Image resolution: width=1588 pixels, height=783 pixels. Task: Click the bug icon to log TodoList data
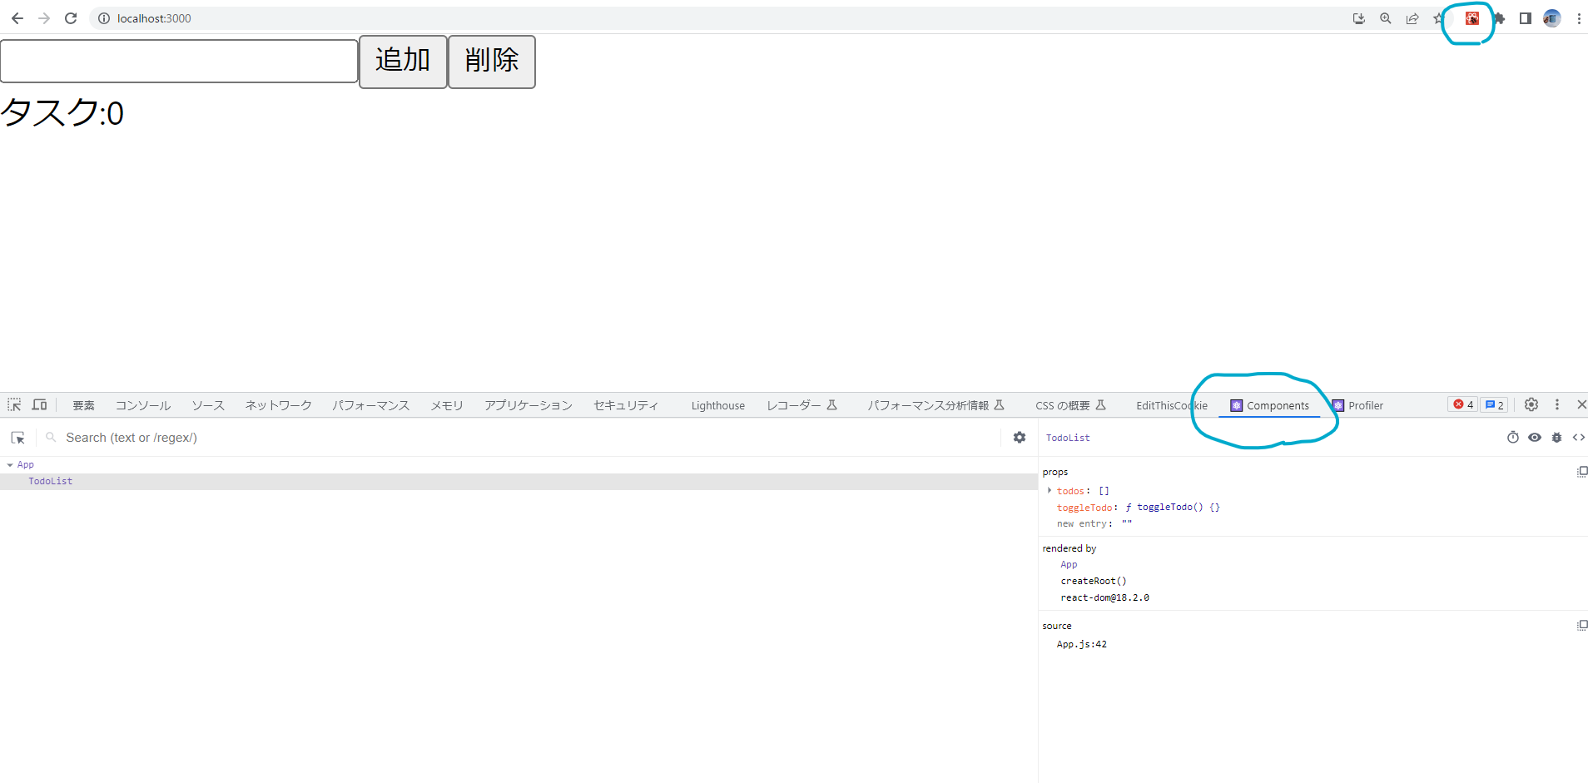coord(1556,437)
